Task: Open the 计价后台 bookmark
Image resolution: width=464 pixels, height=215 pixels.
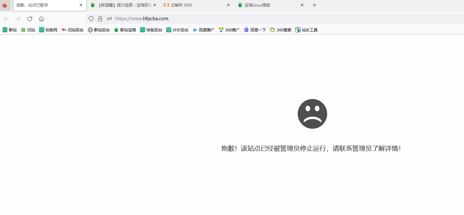Action: (177, 30)
